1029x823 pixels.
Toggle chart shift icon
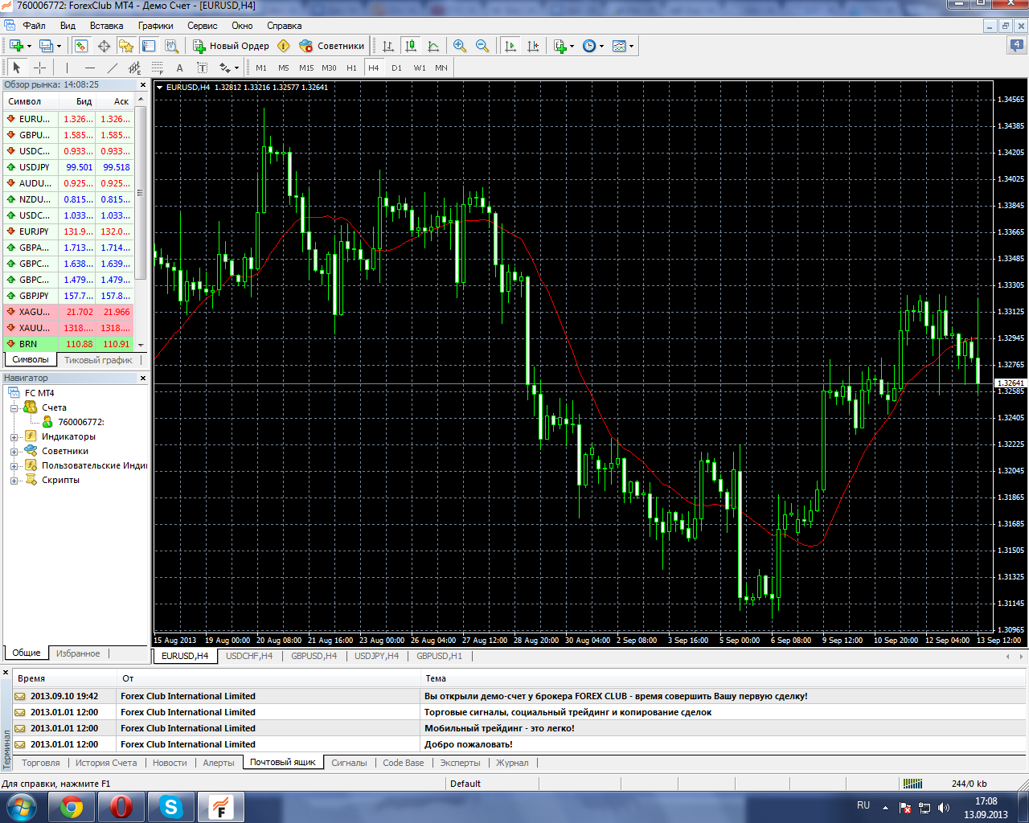click(533, 46)
